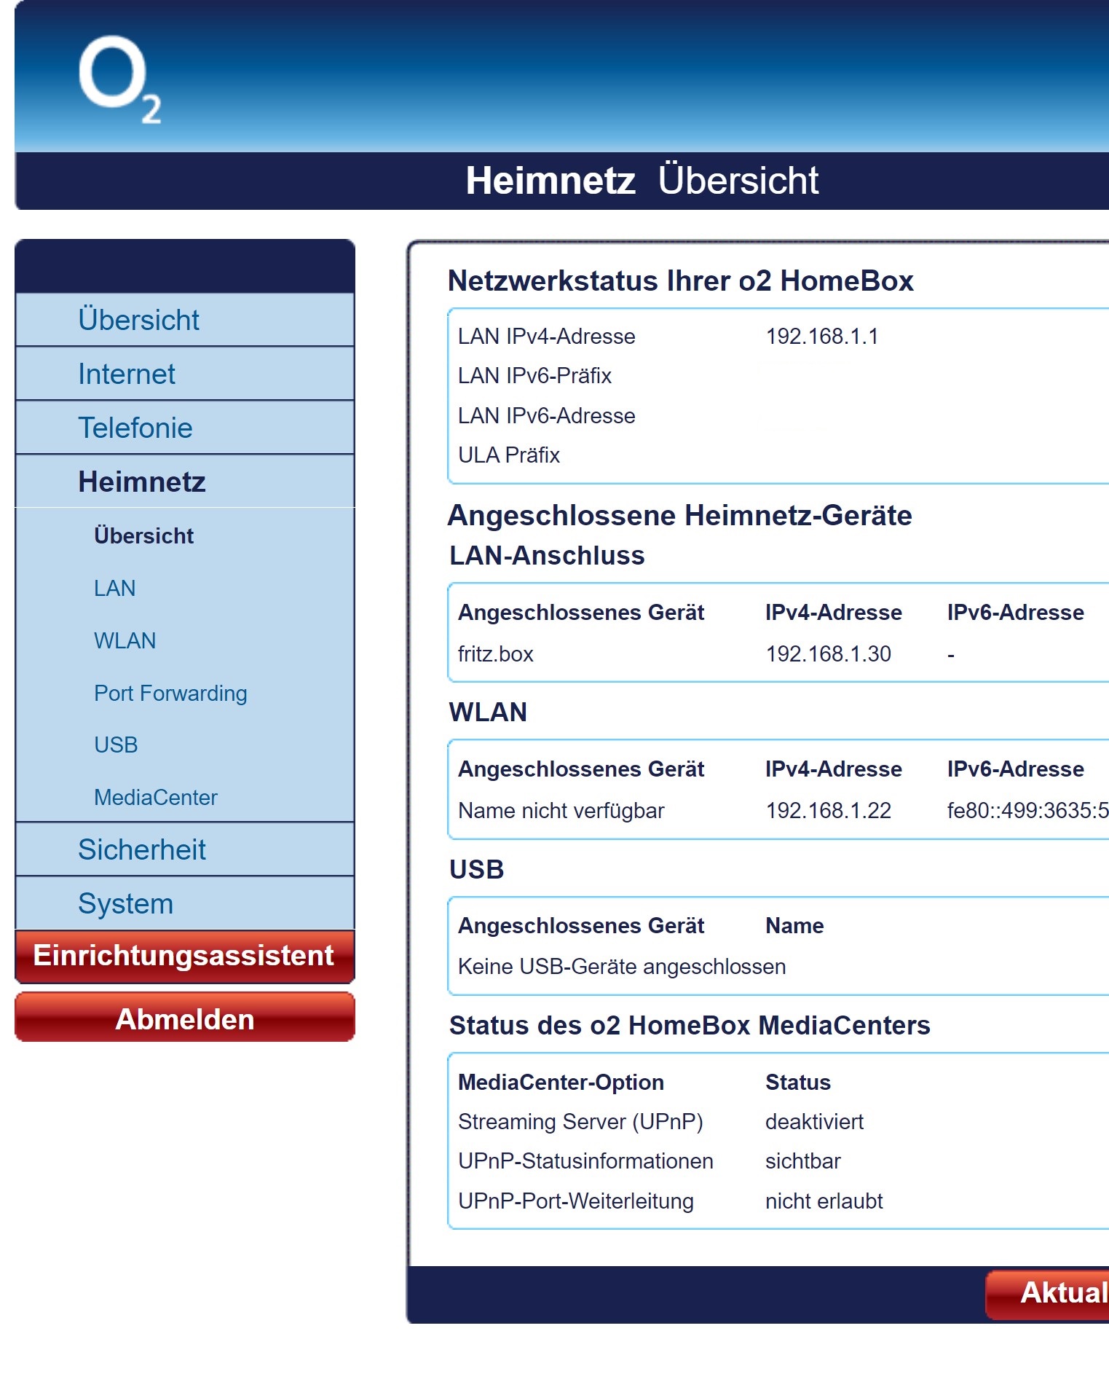Viewport: 1109px width, 1398px height.
Task: Open Sicherheit settings section
Action: pos(184,849)
